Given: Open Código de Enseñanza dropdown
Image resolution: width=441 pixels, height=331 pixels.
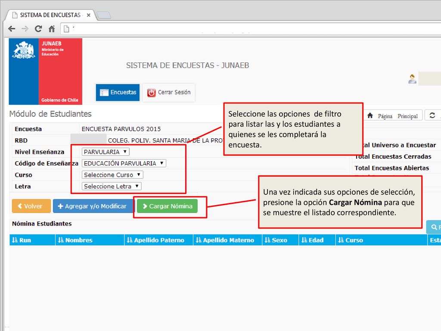Looking at the screenshot, I should 124,163.
